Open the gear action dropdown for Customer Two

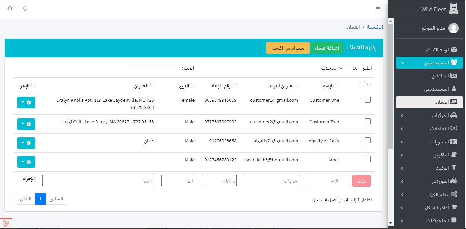[x=26, y=124]
